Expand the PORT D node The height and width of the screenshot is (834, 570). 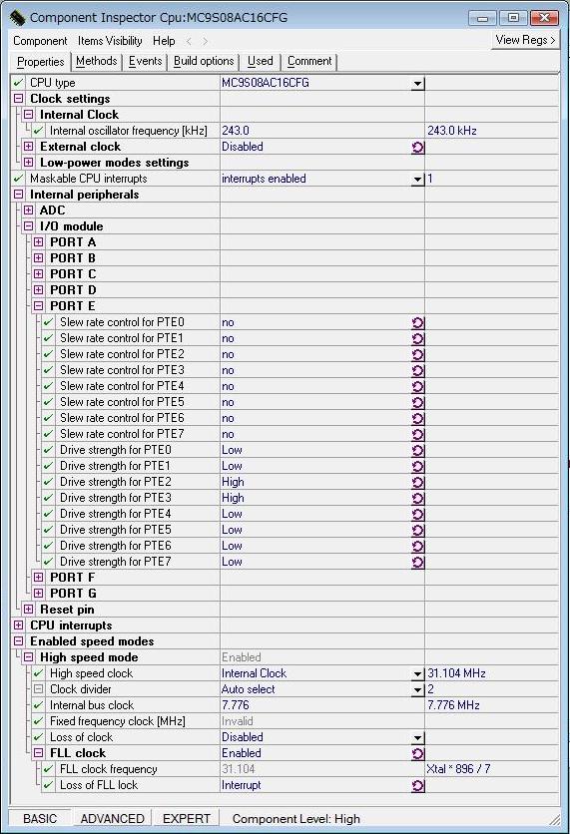point(38,290)
